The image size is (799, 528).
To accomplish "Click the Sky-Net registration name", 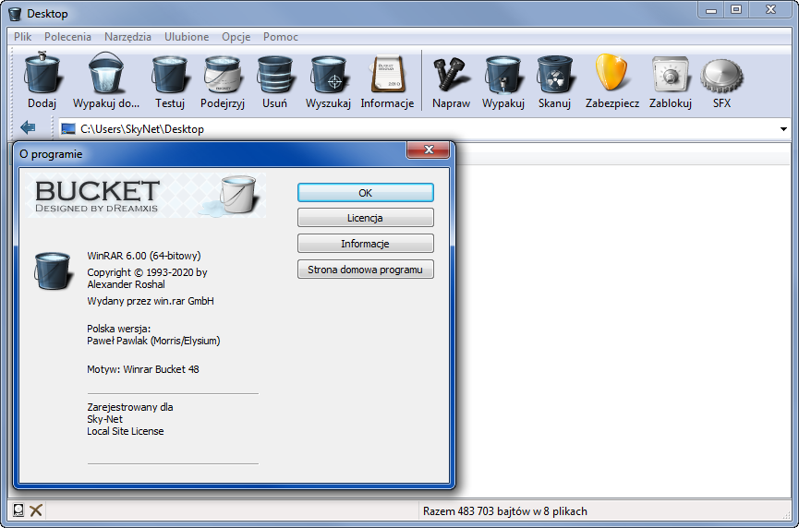I will [104, 419].
